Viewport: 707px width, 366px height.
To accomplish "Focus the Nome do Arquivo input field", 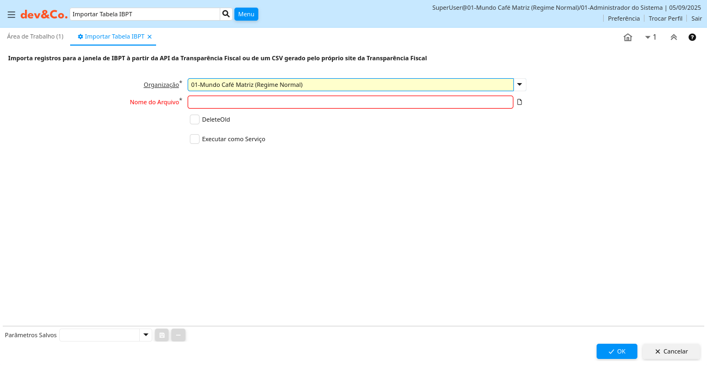I will tap(350, 102).
